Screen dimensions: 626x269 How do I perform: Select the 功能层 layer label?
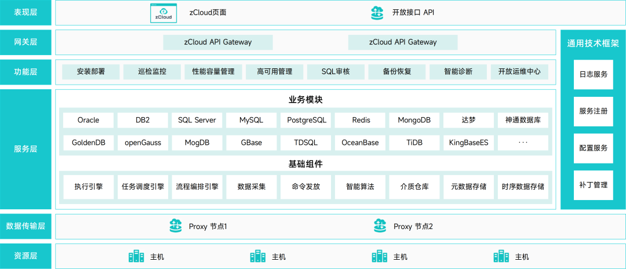[x=26, y=72]
